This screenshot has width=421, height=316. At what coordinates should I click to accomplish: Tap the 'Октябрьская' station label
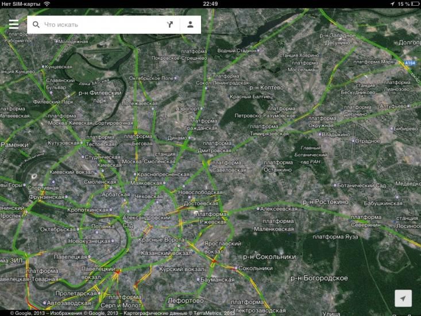[58, 229]
